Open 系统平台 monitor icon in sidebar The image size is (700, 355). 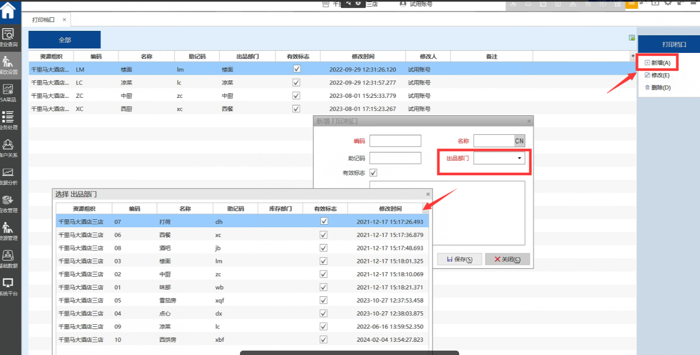(x=8, y=286)
